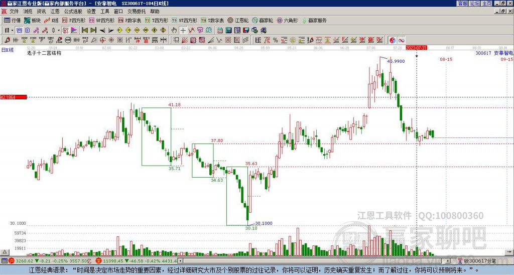Open the 六角形 hexagon tool
The width and height of the screenshot is (514, 275).
tap(287, 20)
